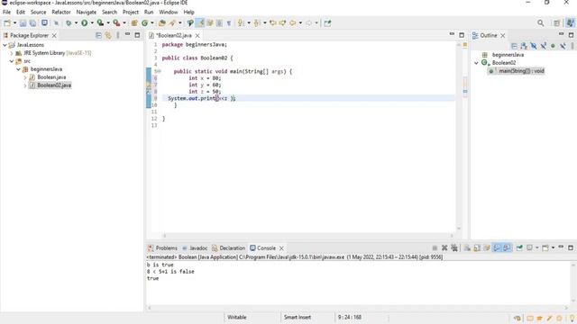
Task: Open the New file dropdown arrow
Action: point(14,22)
